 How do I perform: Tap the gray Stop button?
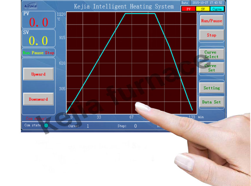(x=211, y=35)
